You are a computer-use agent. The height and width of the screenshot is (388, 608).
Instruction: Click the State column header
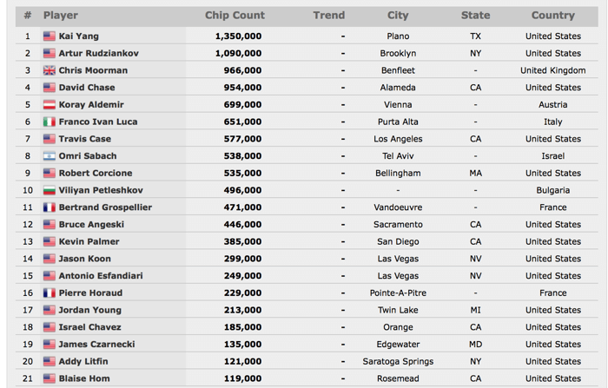point(475,15)
